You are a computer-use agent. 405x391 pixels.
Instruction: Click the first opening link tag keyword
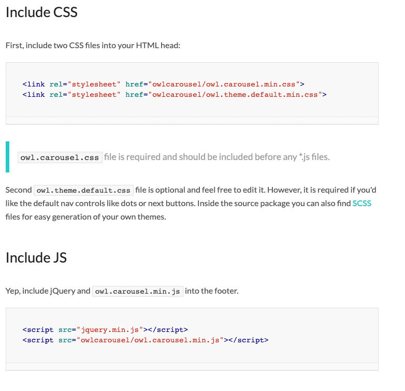[34, 84]
